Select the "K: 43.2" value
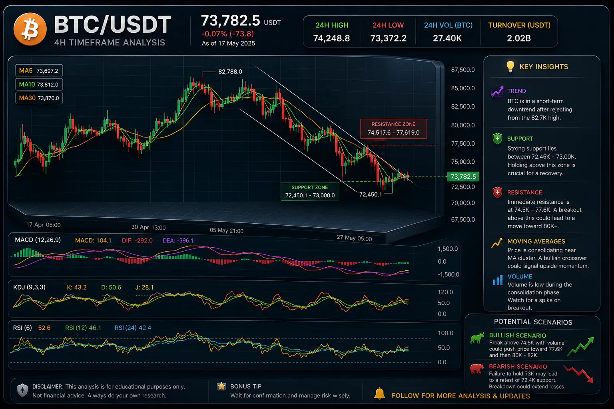This screenshot has width=614, height=409. 76,288
